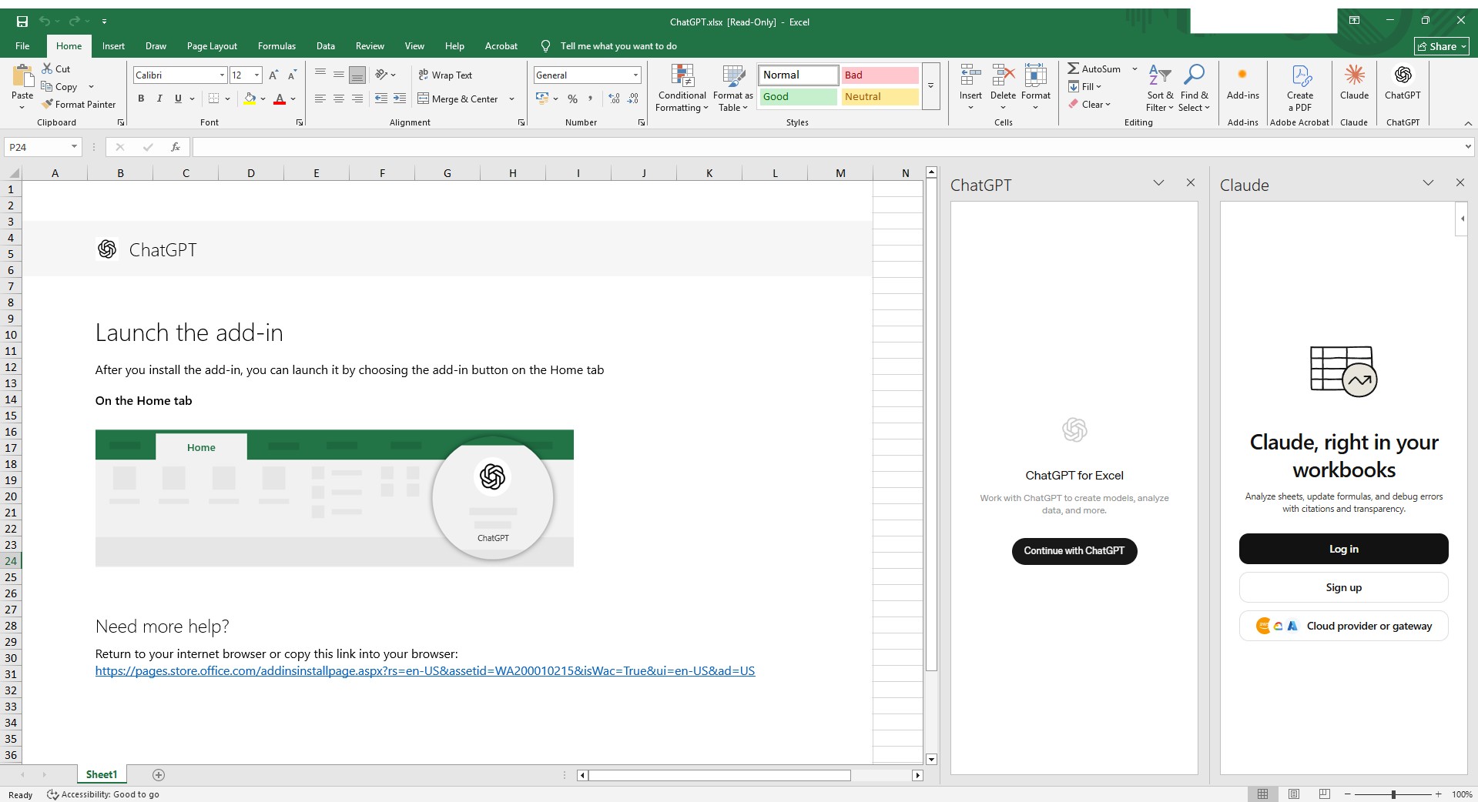Decrease indent icon
The width and height of the screenshot is (1478, 802).
381,99
